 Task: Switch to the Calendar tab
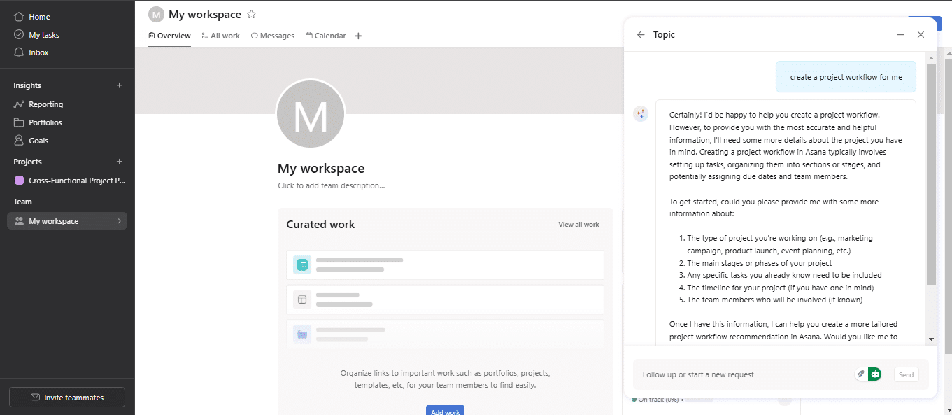pos(326,36)
